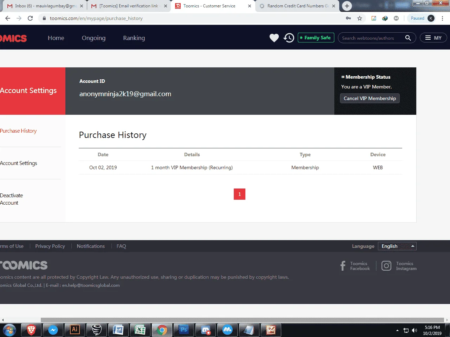Close the Random Credit Card Numbers tab
450x337 pixels.
(334, 6)
